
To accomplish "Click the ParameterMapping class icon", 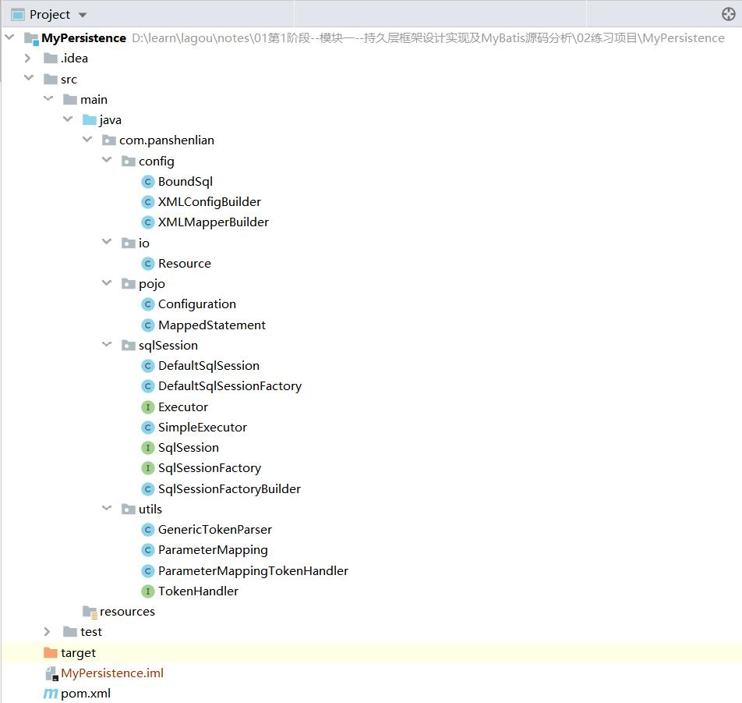I will point(147,551).
